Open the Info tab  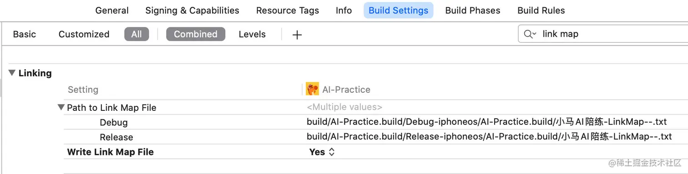pos(344,10)
